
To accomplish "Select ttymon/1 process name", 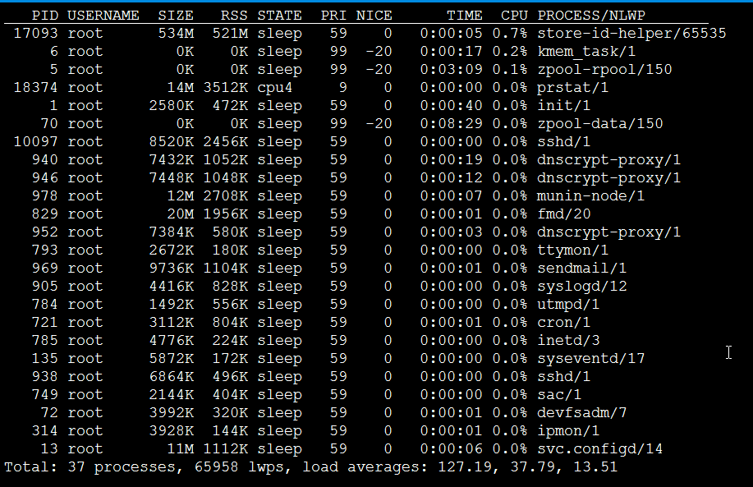I will point(573,250).
